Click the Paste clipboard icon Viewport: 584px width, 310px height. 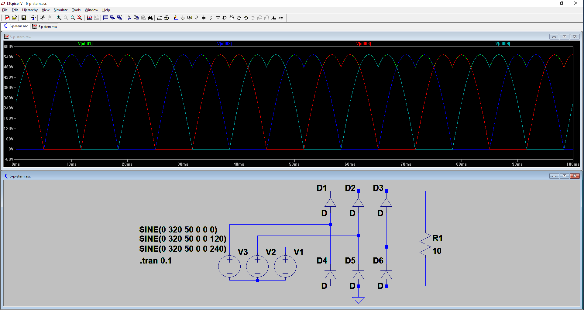pos(143,18)
